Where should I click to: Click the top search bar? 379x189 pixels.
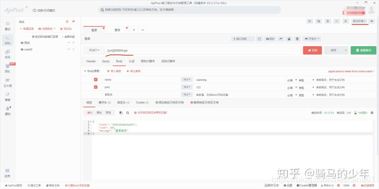[189, 10]
